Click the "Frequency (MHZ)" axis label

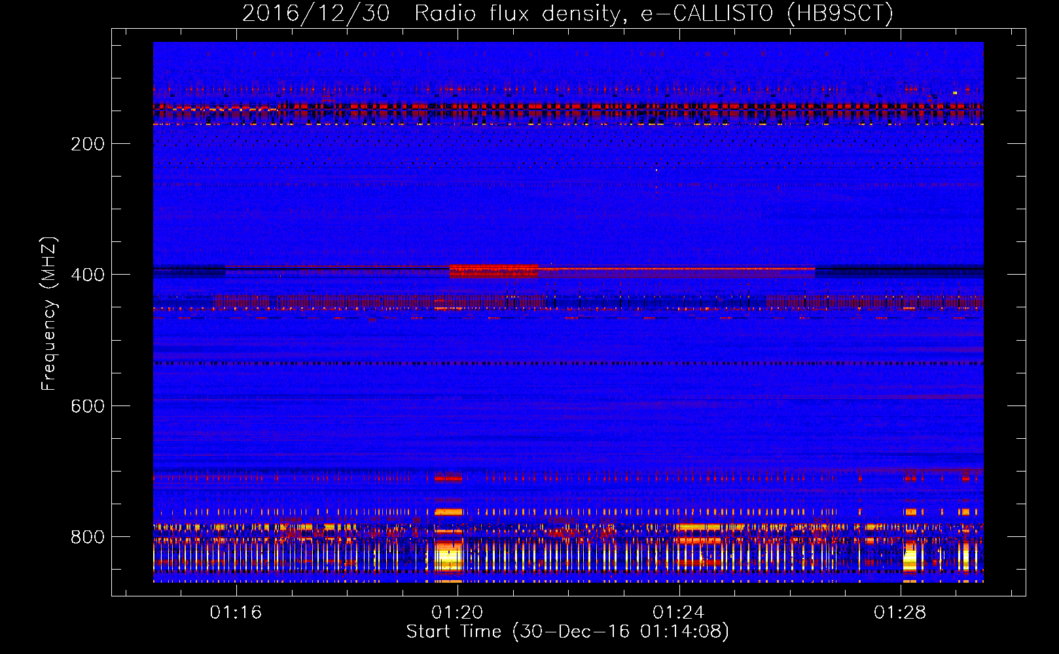coord(49,314)
